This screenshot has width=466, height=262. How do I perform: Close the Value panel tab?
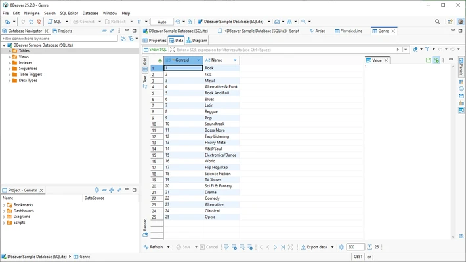(386, 60)
